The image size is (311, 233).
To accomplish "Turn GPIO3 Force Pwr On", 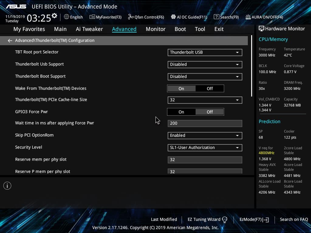I will tap(181, 112).
